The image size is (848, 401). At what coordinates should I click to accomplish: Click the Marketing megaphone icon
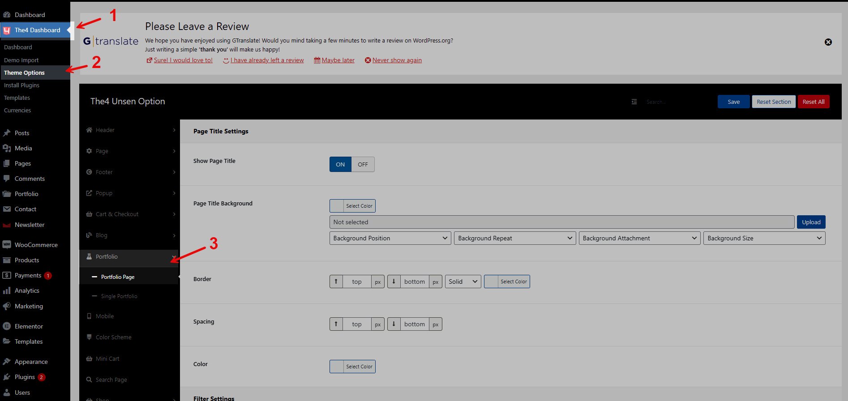[x=7, y=306]
